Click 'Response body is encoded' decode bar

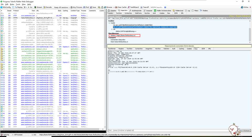(x=179, y=46)
